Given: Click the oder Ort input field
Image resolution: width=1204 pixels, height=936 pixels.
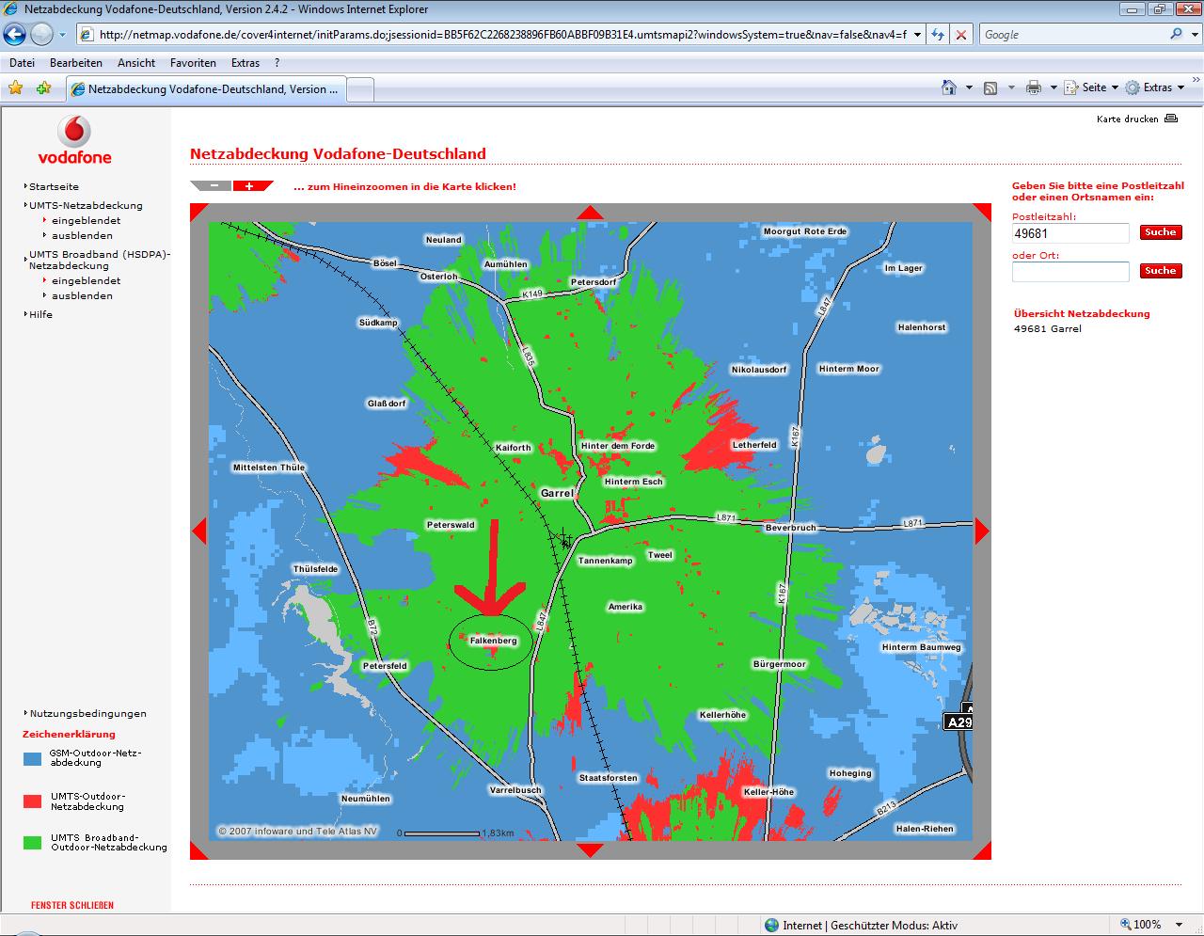Looking at the screenshot, I should pyautogui.click(x=1070, y=272).
